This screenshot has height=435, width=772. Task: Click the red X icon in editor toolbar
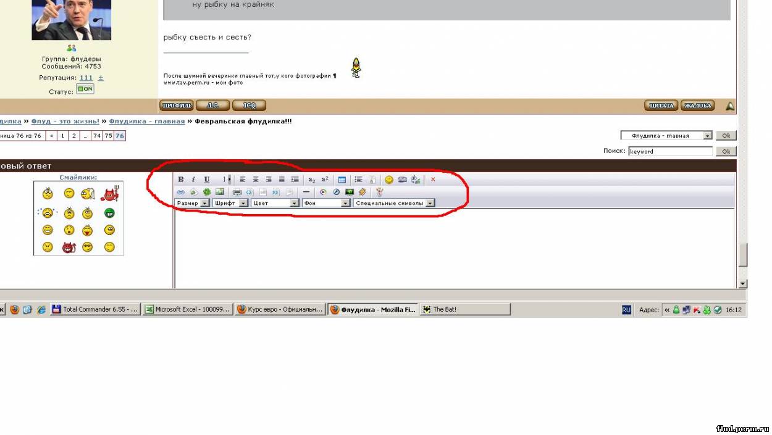click(433, 180)
